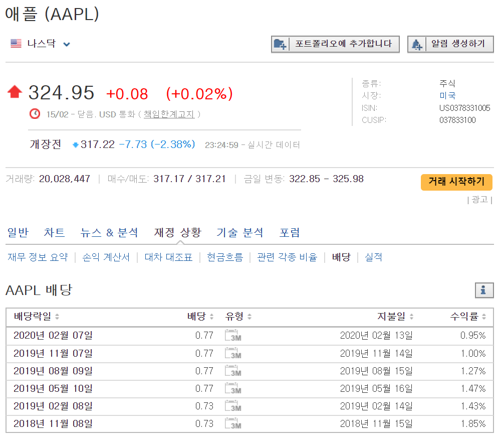
Task: Open 실적 sub-tab
Action: [x=374, y=257]
